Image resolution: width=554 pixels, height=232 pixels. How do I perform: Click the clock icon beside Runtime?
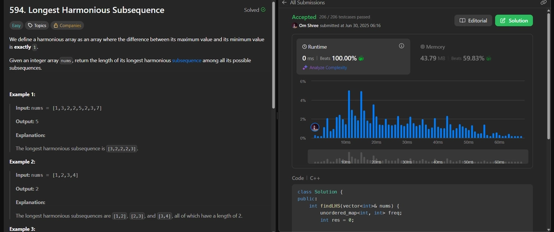[x=305, y=47]
